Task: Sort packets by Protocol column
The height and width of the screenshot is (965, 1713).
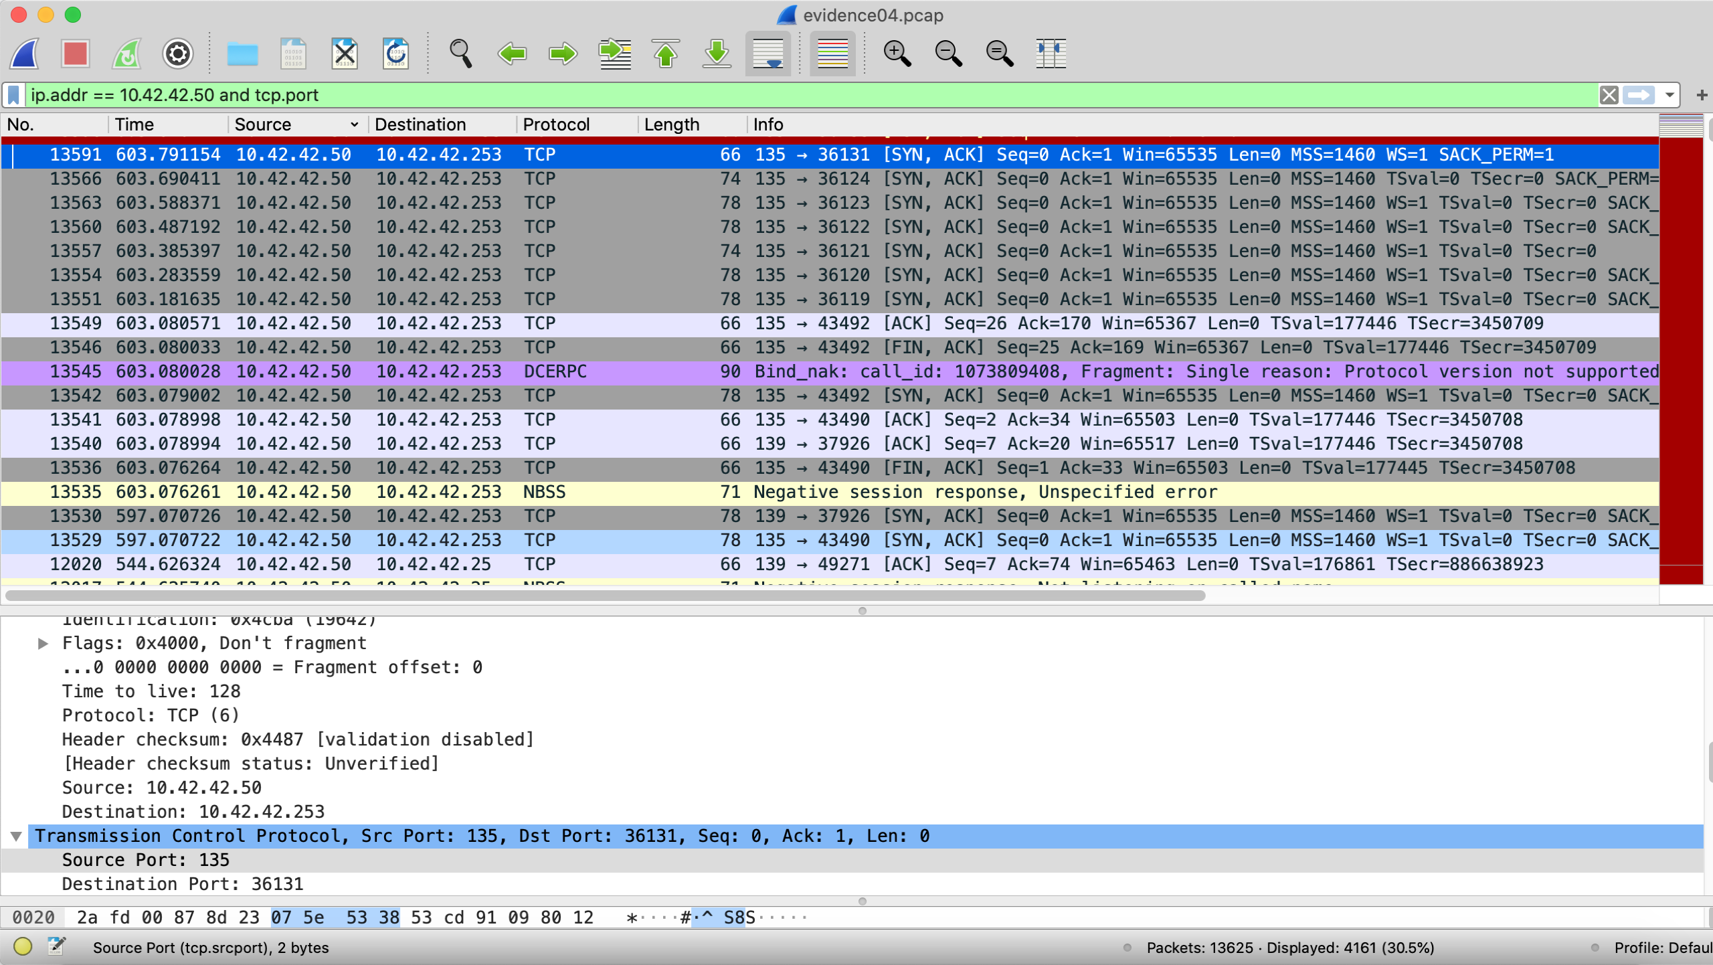Action: tap(555, 124)
